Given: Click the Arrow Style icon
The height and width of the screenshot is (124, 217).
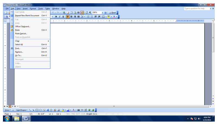Looking at the screenshot, I should (86, 110).
